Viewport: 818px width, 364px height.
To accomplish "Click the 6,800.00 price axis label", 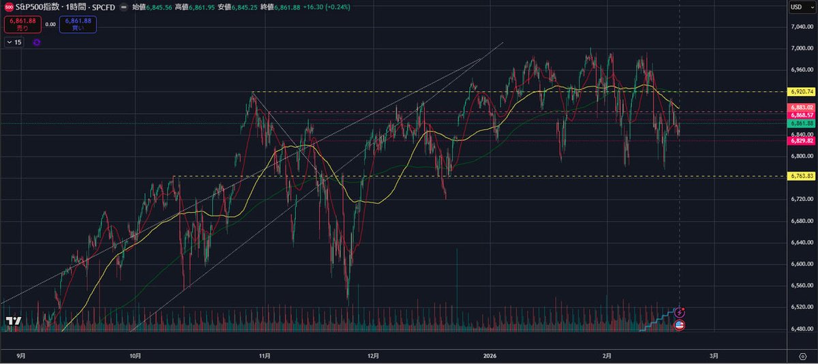I will tap(803, 156).
